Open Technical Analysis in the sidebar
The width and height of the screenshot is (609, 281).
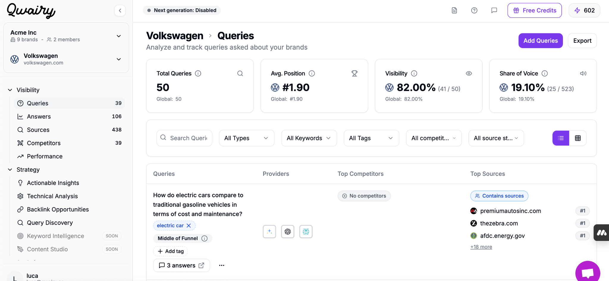click(69, 196)
